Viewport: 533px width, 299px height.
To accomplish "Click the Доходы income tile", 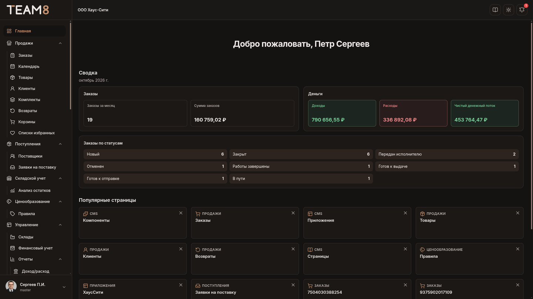I will click(342, 113).
